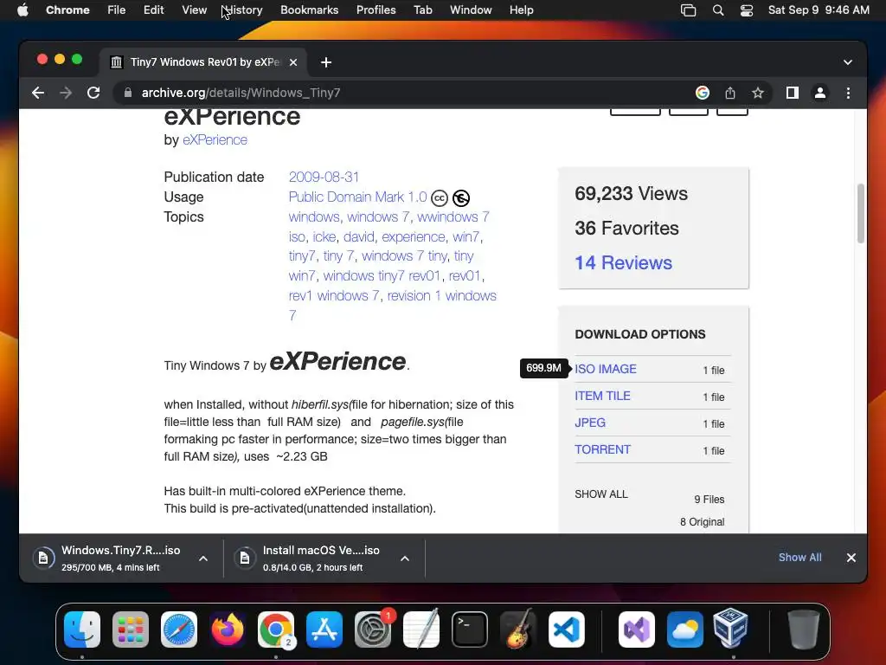
Task: Open the Window menu
Action: click(x=471, y=10)
